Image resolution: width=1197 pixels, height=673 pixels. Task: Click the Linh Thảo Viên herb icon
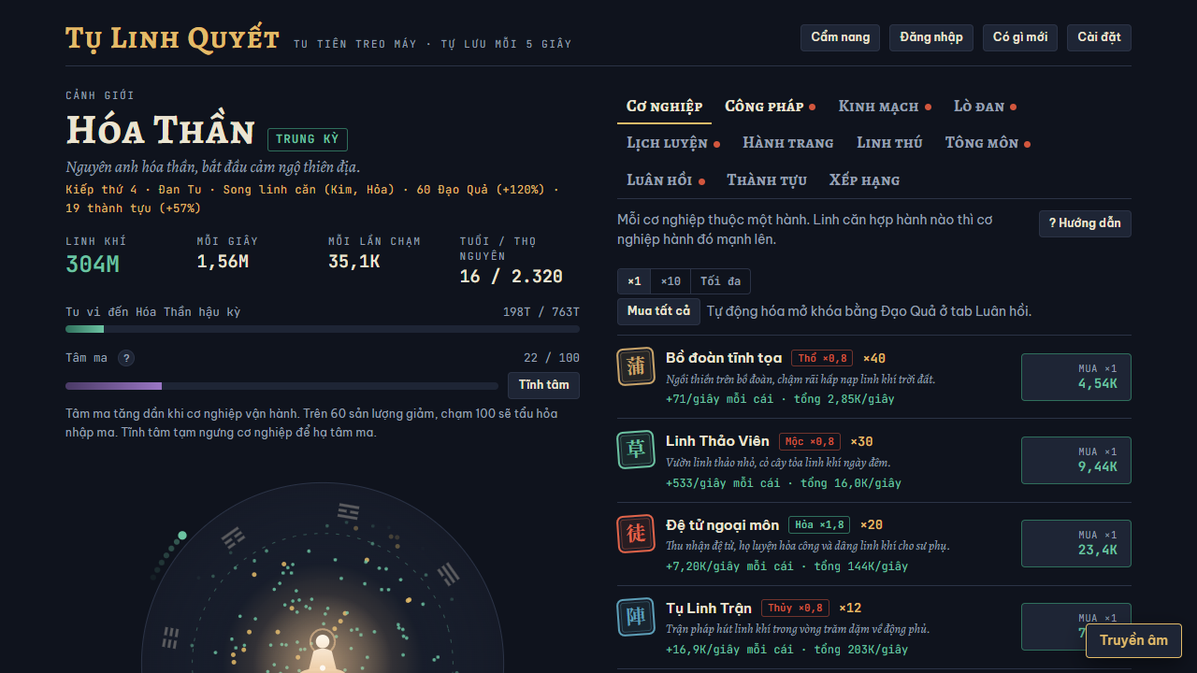pos(636,450)
